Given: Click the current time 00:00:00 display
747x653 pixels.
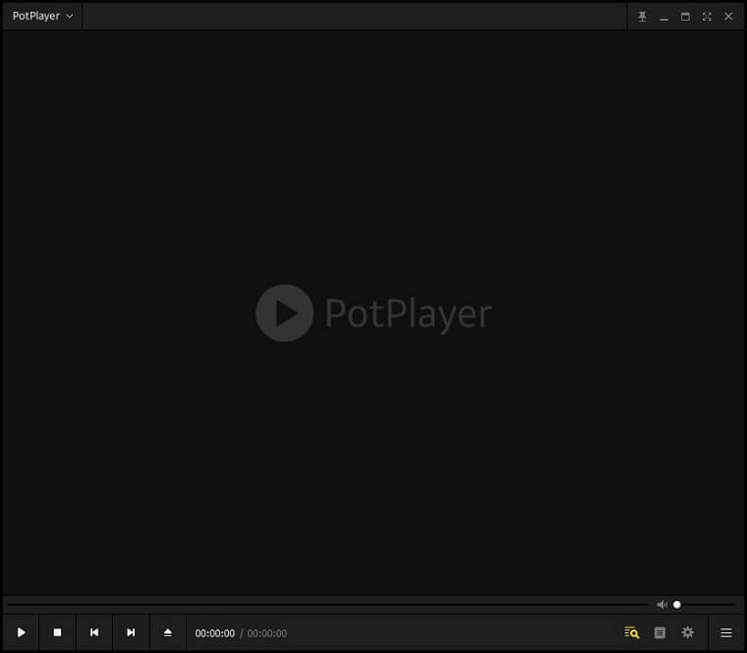Looking at the screenshot, I should click(x=215, y=633).
